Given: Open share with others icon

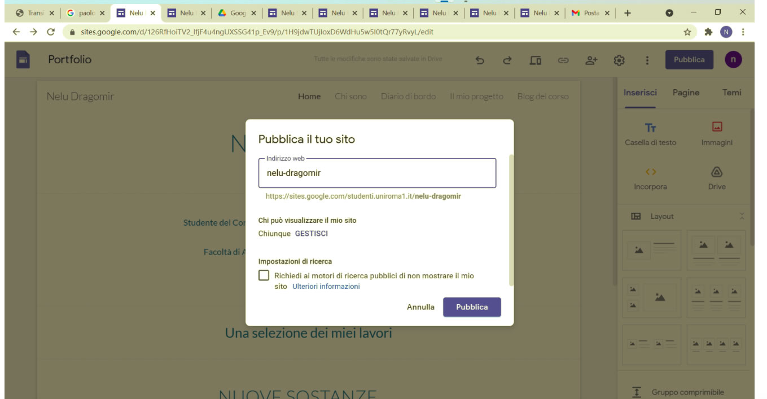Looking at the screenshot, I should [591, 60].
